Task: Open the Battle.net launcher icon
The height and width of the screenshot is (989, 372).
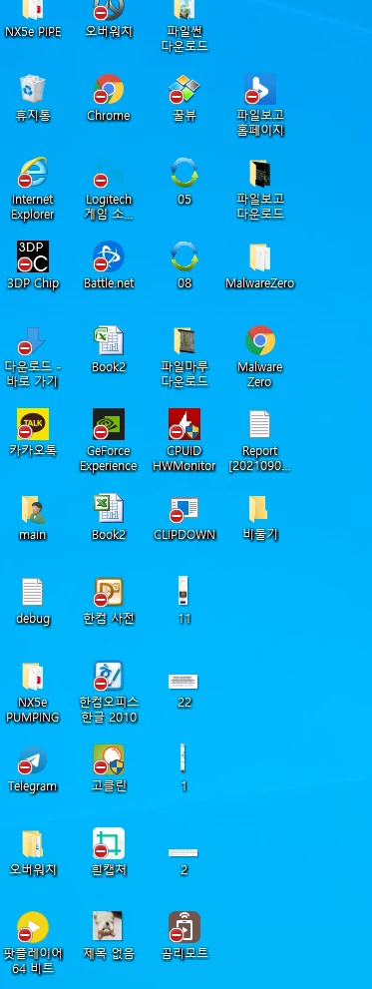Action: 109,256
